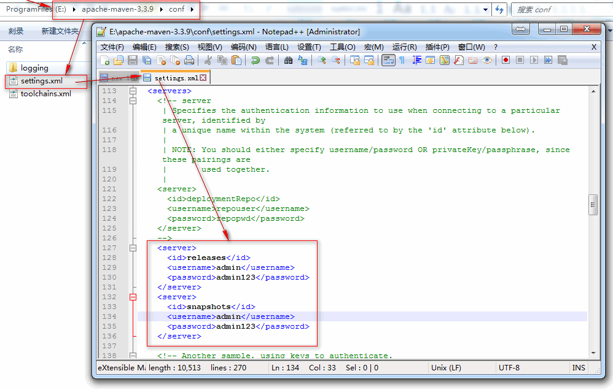Collapse the fold marker at line 138
The image size is (613, 390).
(x=133, y=356)
